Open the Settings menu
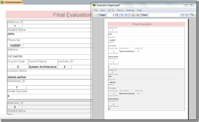This screenshot has width=199, height=122. point(130,10)
